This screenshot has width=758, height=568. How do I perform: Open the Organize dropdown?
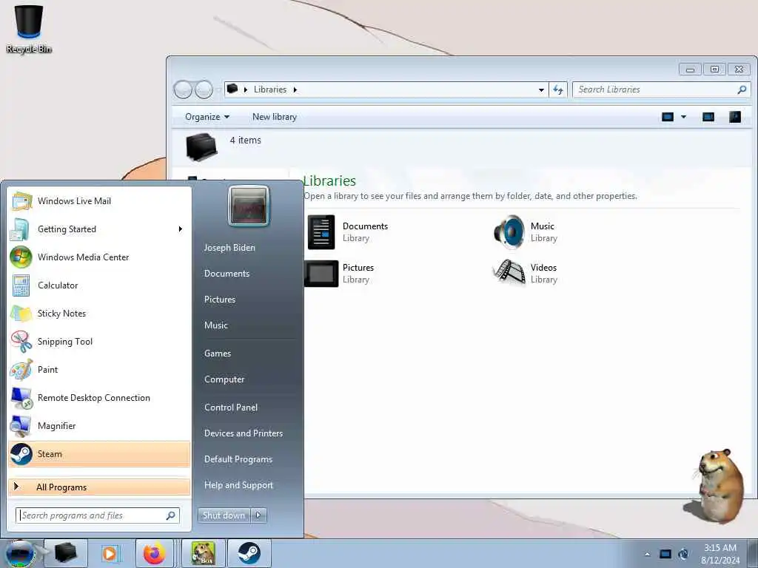point(207,117)
